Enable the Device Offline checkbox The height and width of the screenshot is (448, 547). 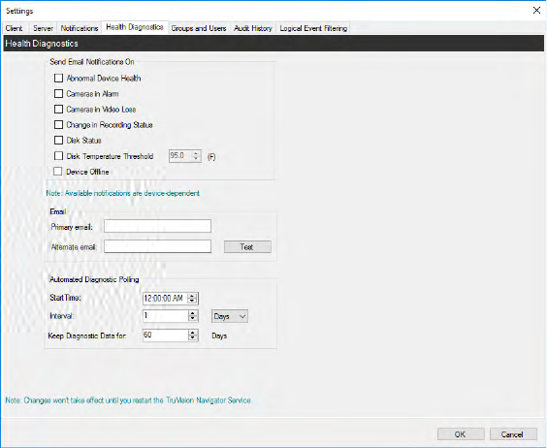(x=58, y=172)
